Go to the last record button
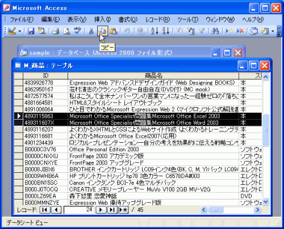This screenshot has height=229, width=284. [x=112, y=210]
